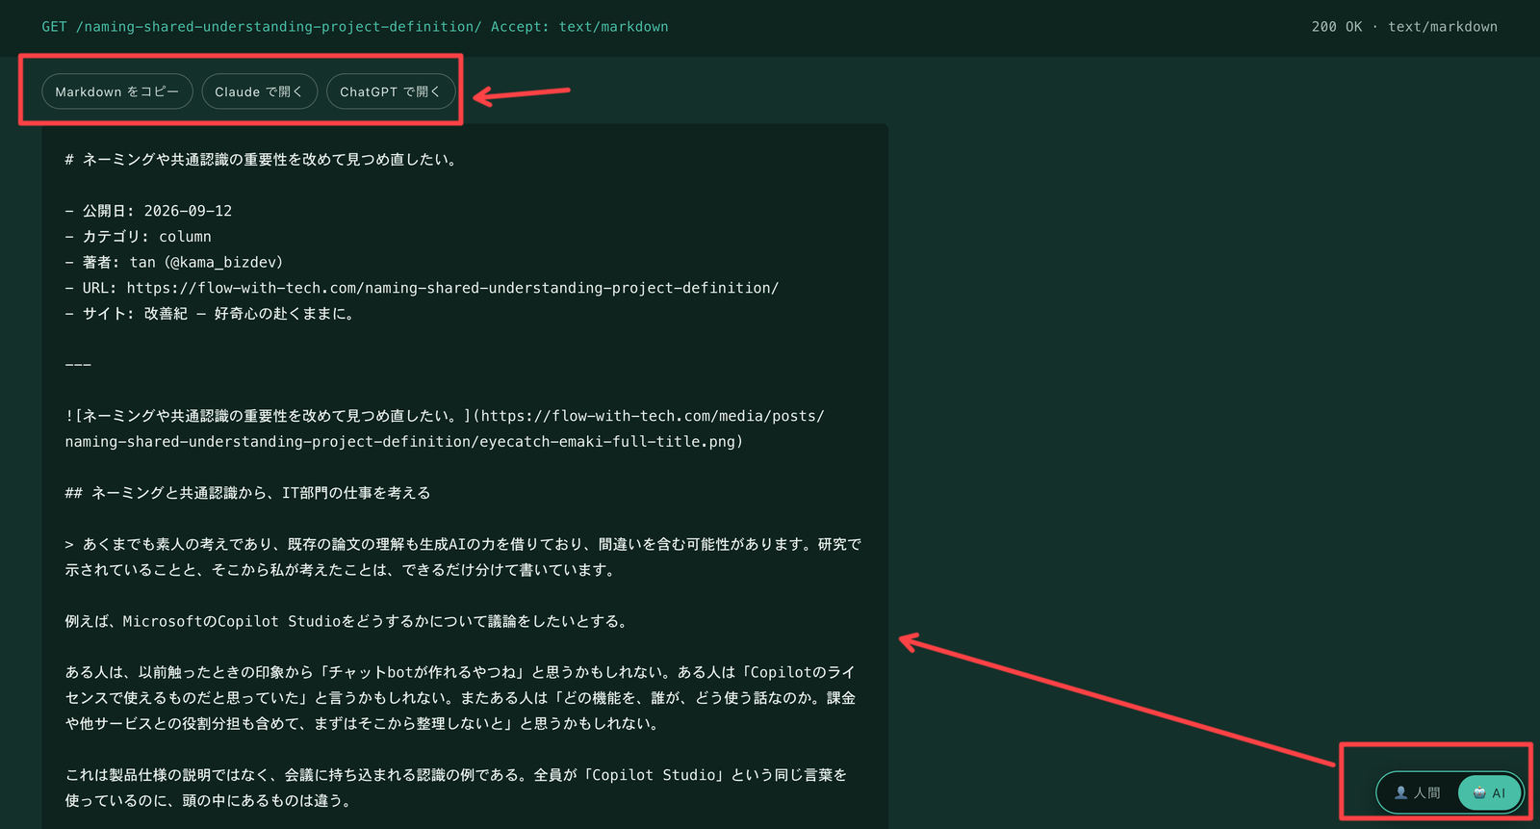The height and width of the screenshot is (829, 1540).
Task: Click the ## ネーミングと共通認識から heading
Action: (247, 493)
